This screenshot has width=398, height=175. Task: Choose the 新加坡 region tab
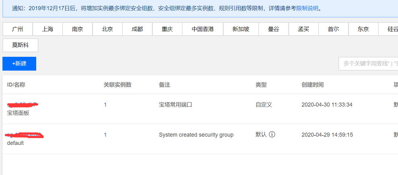[241, 29]
